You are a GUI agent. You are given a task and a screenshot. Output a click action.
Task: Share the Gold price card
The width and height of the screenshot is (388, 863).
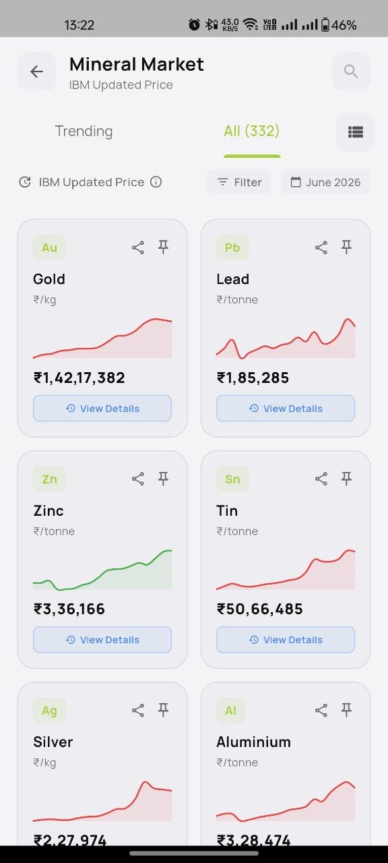[138, 247]
